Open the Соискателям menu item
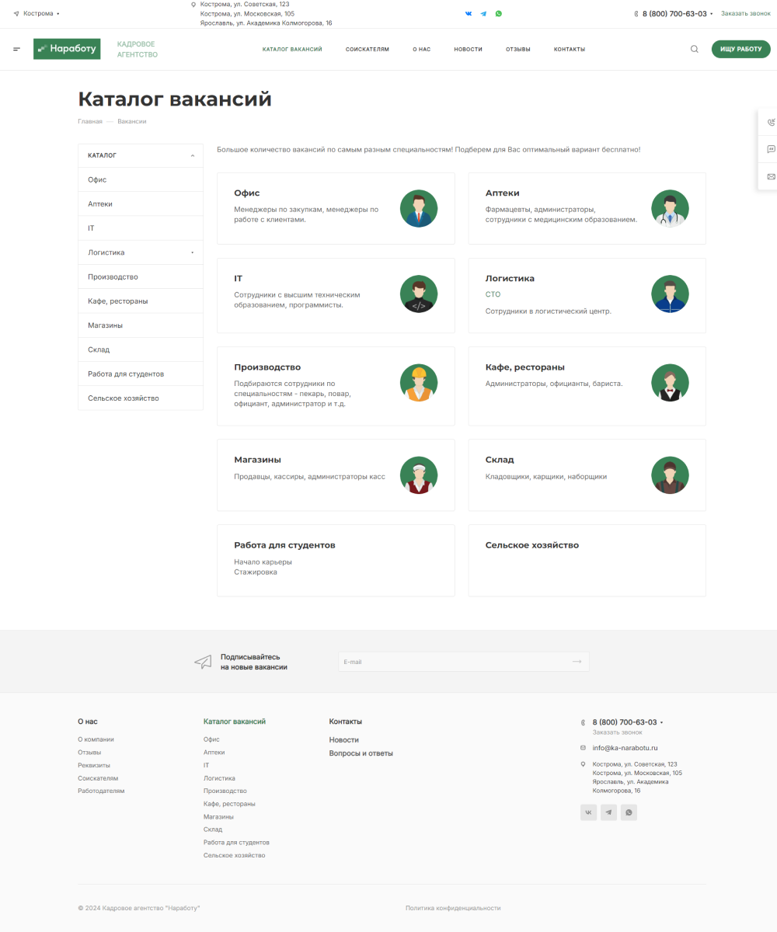Viewport: 777px width, 932px height. click(367, 49)
